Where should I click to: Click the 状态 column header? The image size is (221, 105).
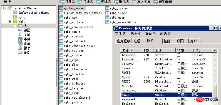(x=183, y=50)
